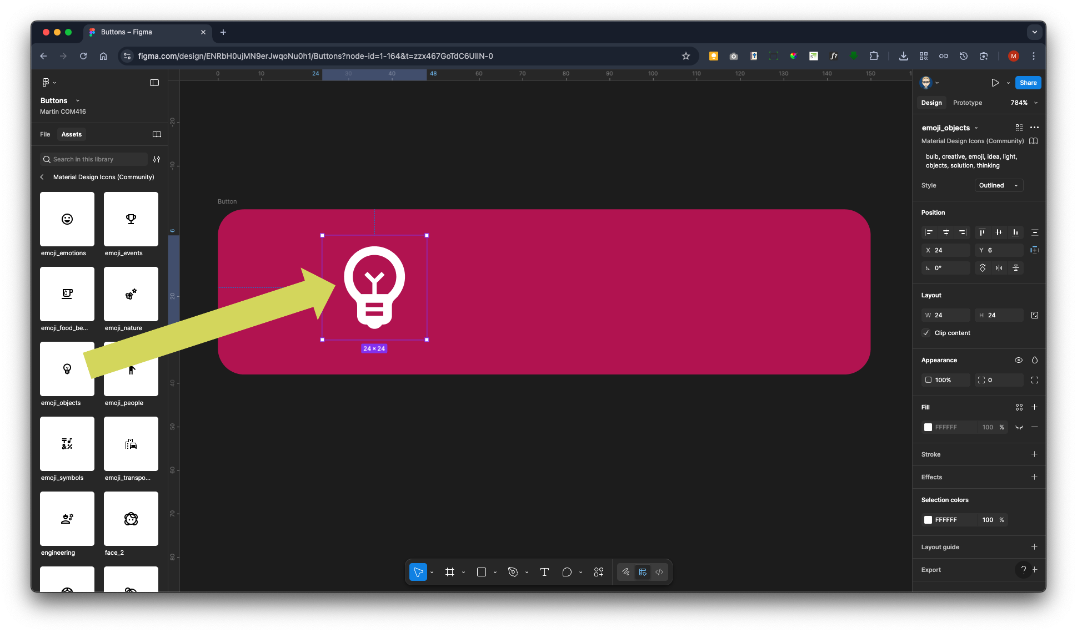Viewport: 1077px width, 633px height.
Task: Click the Share button
Action: [1028, 83]
